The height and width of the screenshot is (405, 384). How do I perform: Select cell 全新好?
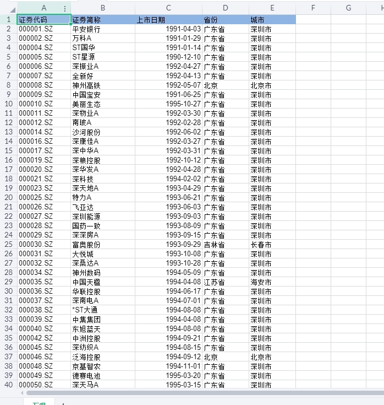(x=103, y=75)
